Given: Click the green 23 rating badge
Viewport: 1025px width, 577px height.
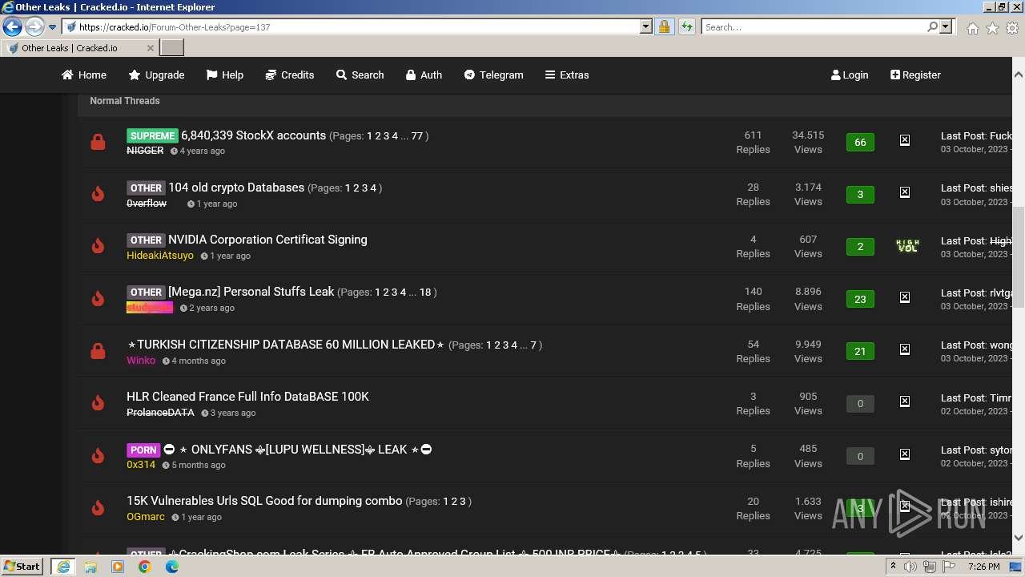Looking at the screenshot, I should pos(860,299).
